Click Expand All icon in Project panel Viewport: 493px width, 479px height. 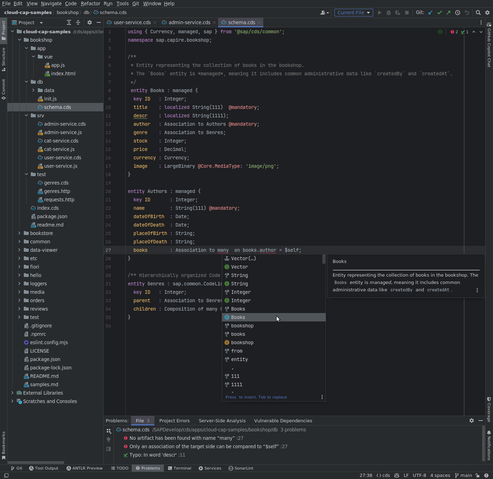(69, 22)
